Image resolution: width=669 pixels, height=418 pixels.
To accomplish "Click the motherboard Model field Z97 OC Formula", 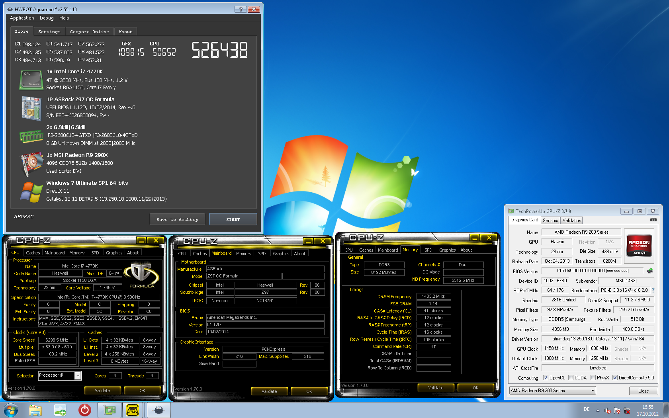I will click(244, 276).
